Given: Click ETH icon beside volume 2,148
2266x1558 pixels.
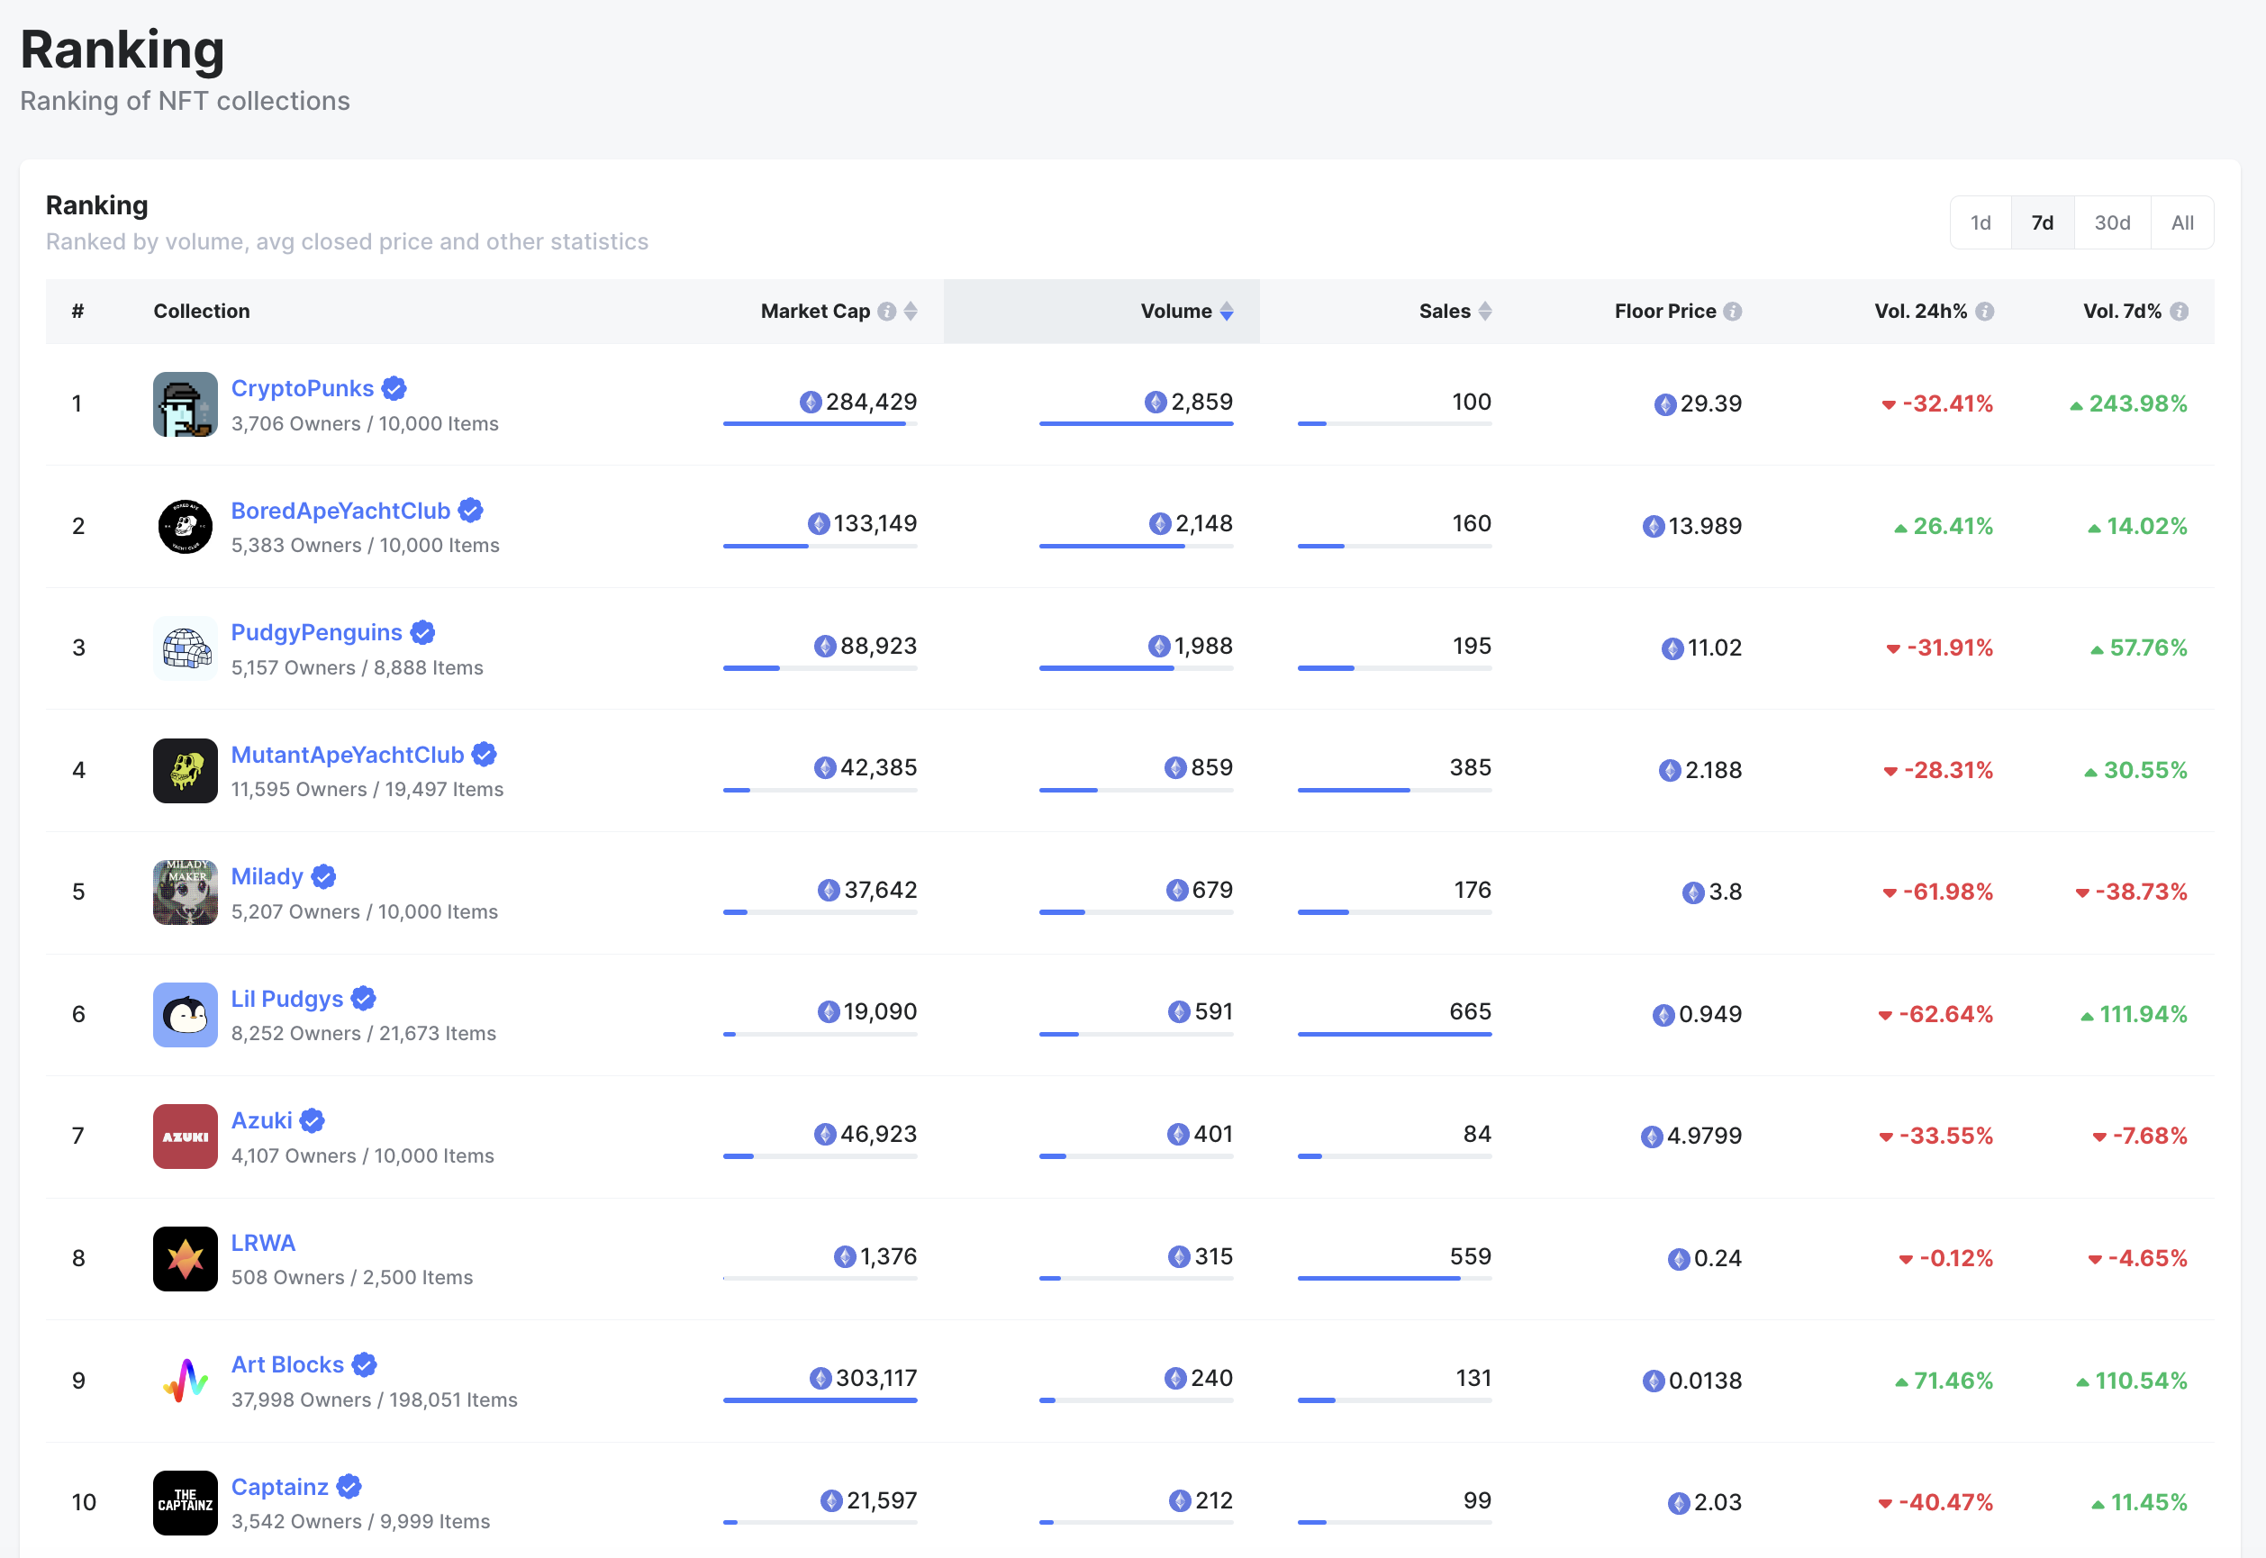Looking at the screenshot, I should pos(1160,524).
